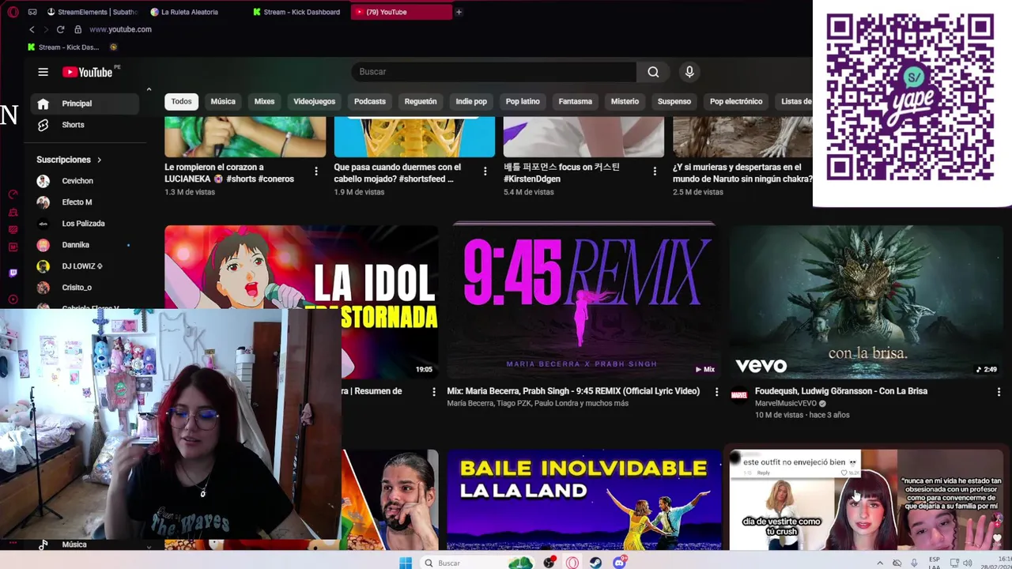The width and height of the screenshot is (1012, 569).
Task: Select the Suspenso filter chip
Action: click(x=674, y=101)
